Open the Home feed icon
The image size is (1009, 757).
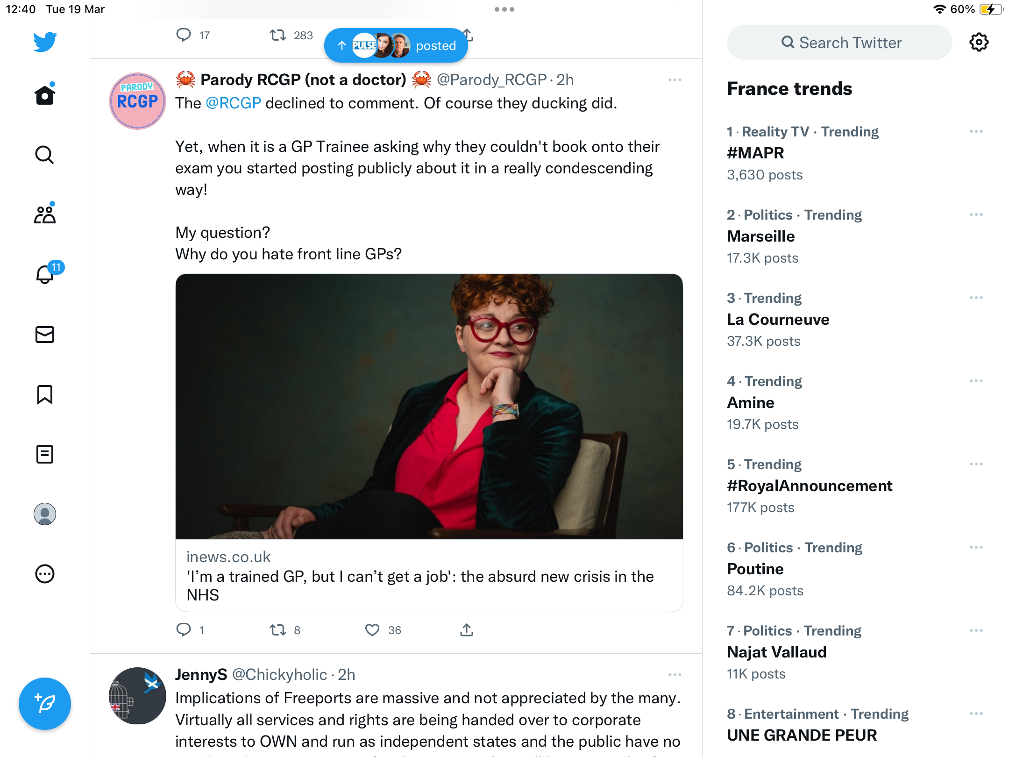(45, 95)
